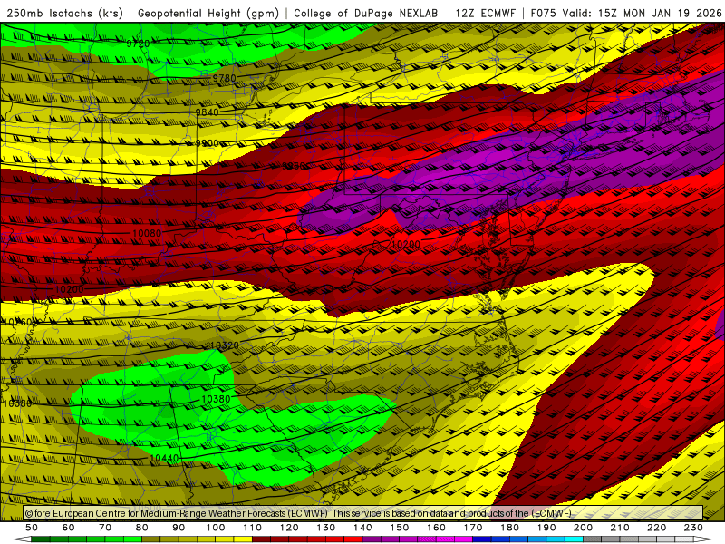
Task: Click the 170 knot legend label
Action: pyautogui.click(x=472, y=528)
